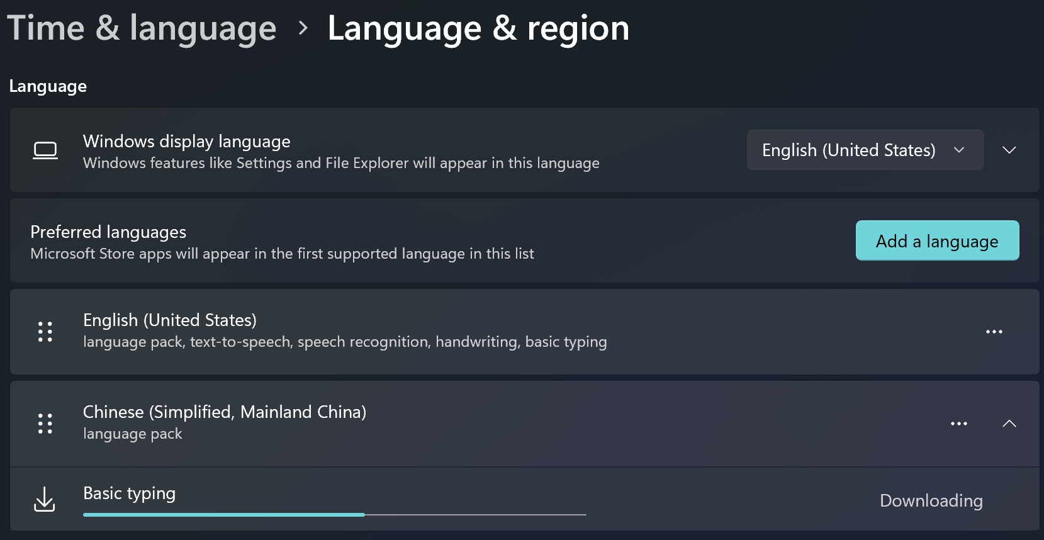The height and width of the screenshot is (540, 1044).
Task: Open the English (United States) display language dropdown
Action: coord(865,150)
